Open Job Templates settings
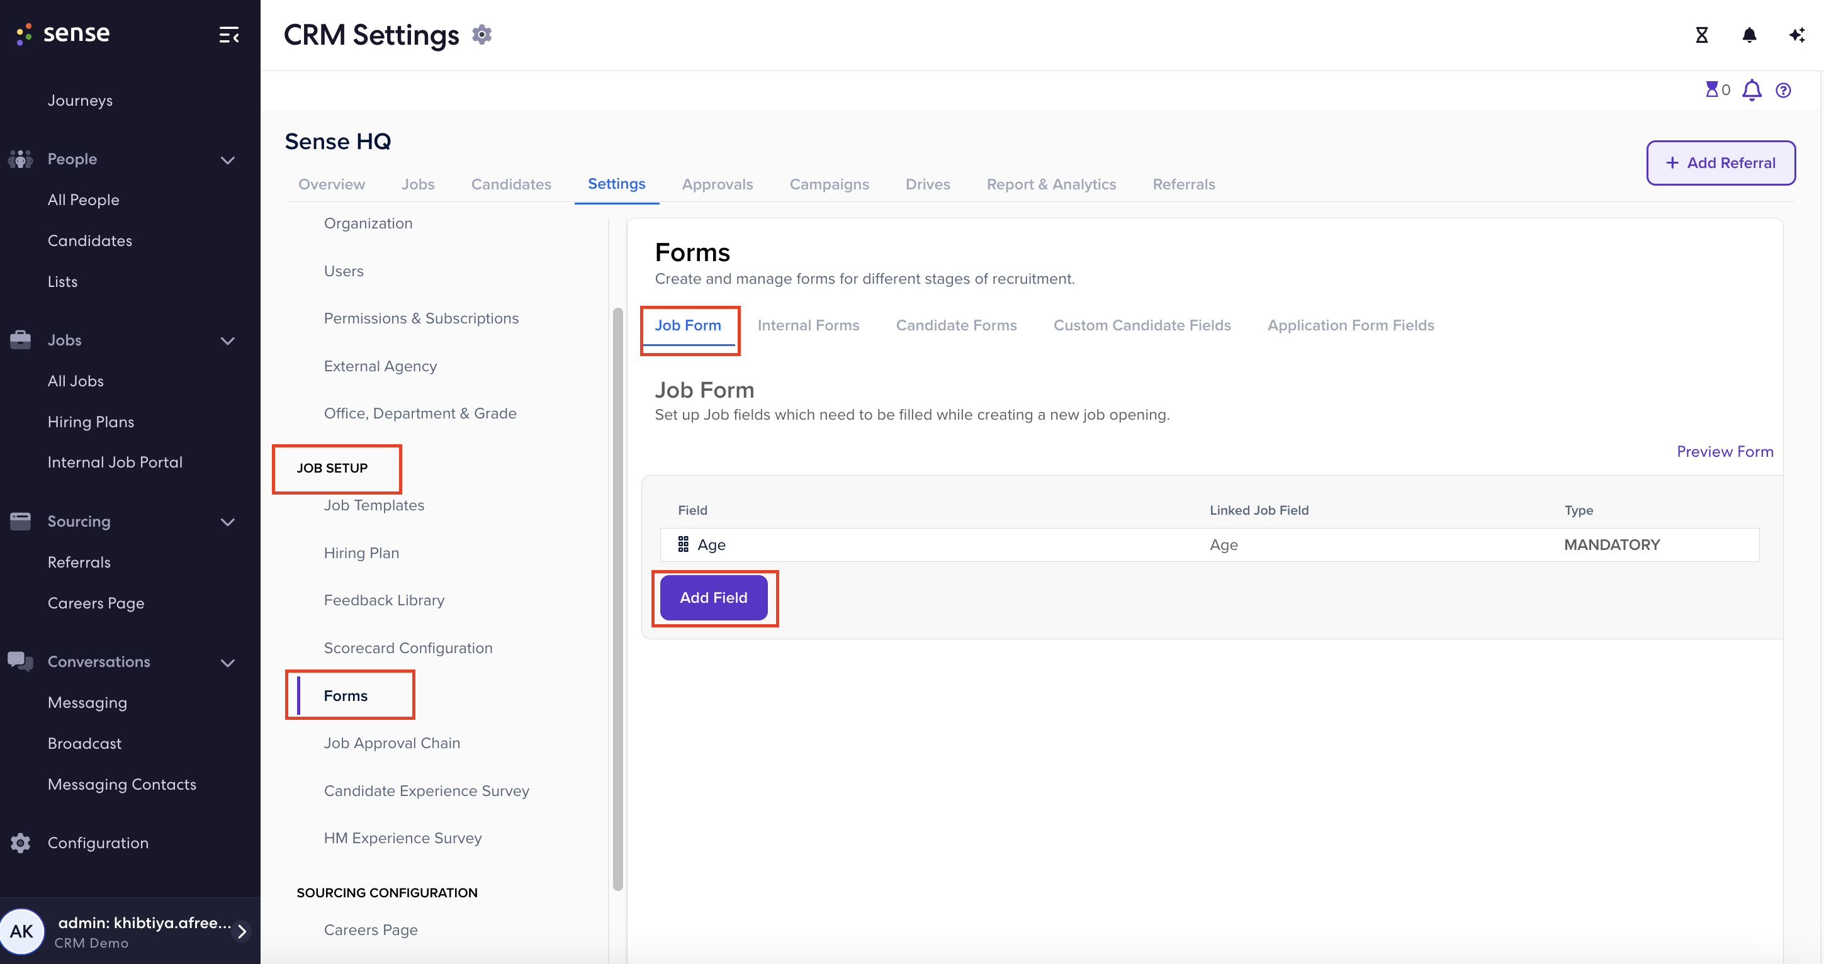 coord(374,505)
